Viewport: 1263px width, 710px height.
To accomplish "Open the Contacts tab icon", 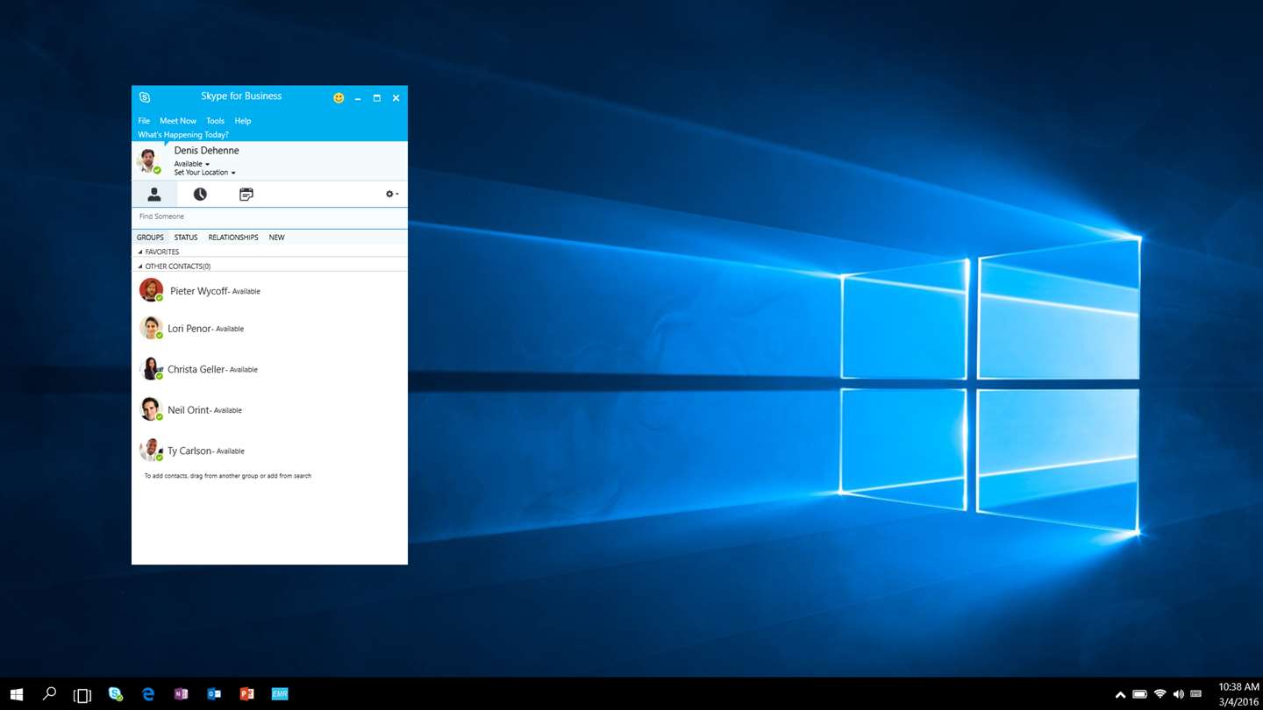I will (x=154, y=195).
